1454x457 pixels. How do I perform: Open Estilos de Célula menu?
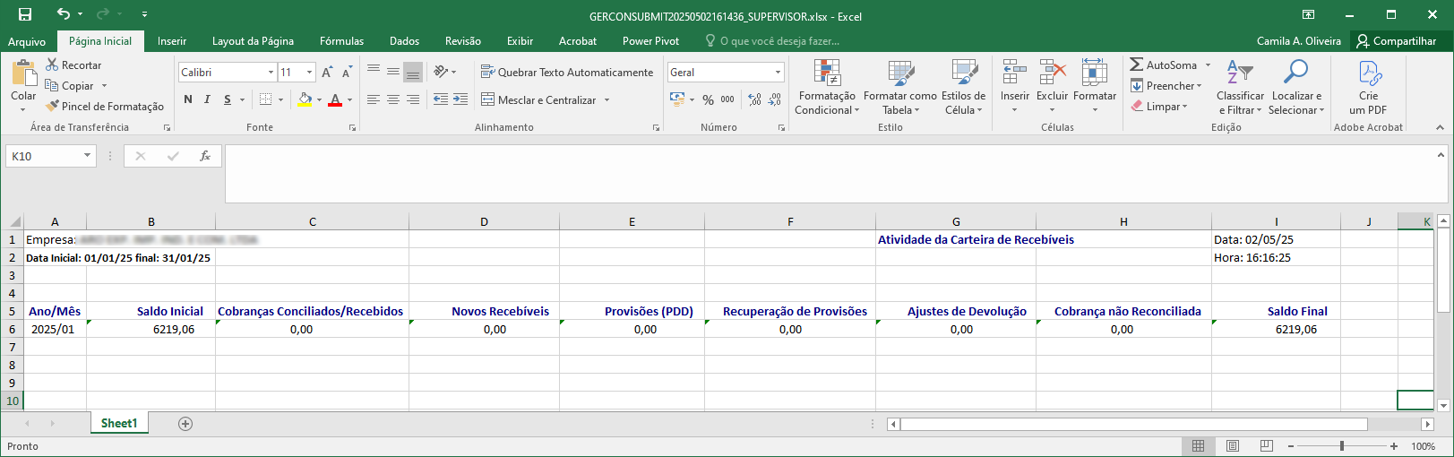click(963, 86)
